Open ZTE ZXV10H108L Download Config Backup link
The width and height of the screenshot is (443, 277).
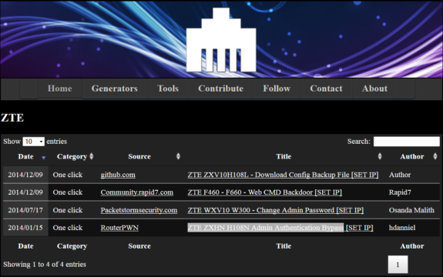(x=283, y=175)
